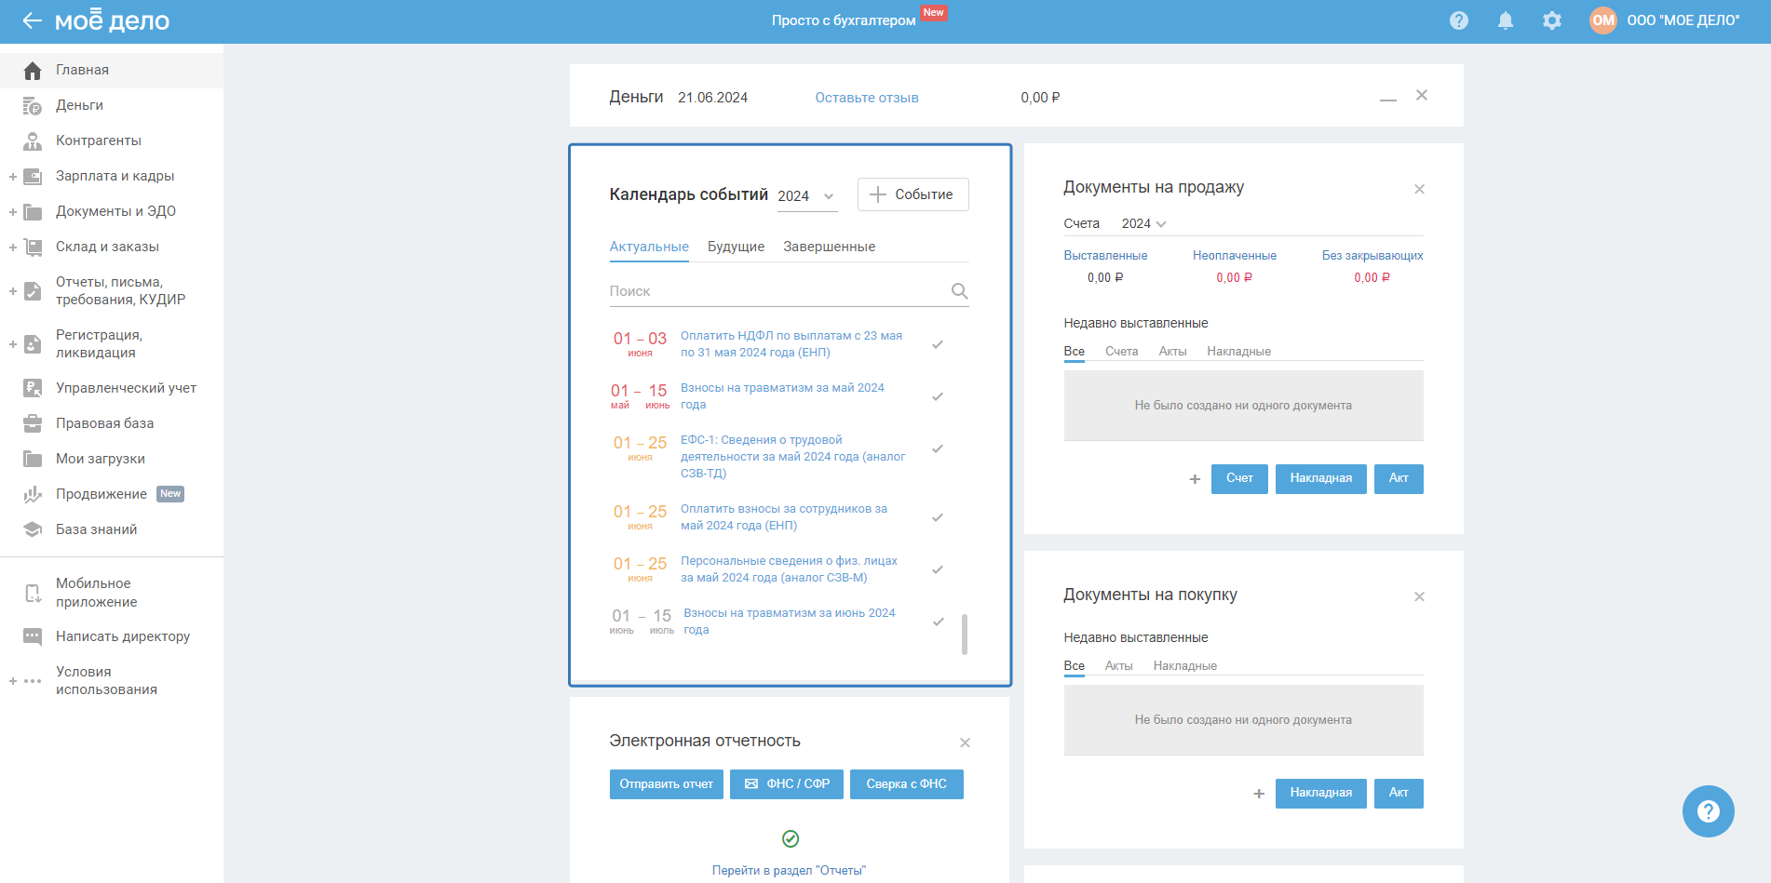Click the Деньги sidebar icon
This screenshot has height=883, width=1771.
click(33, 106)
